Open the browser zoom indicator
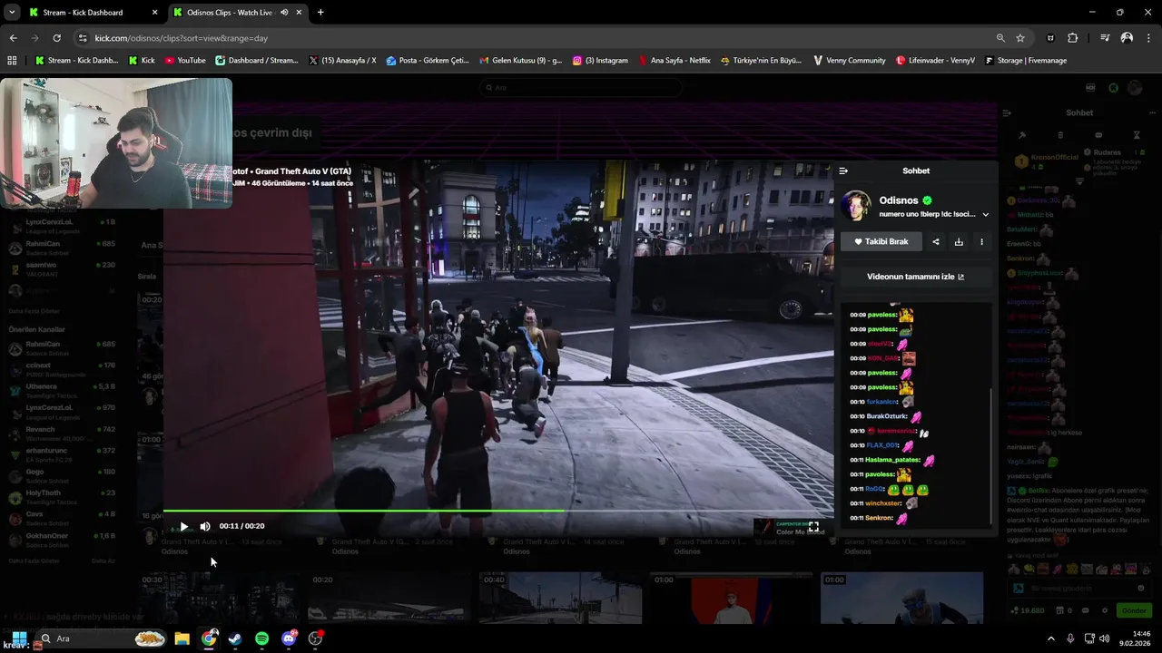 (1000, 38)
